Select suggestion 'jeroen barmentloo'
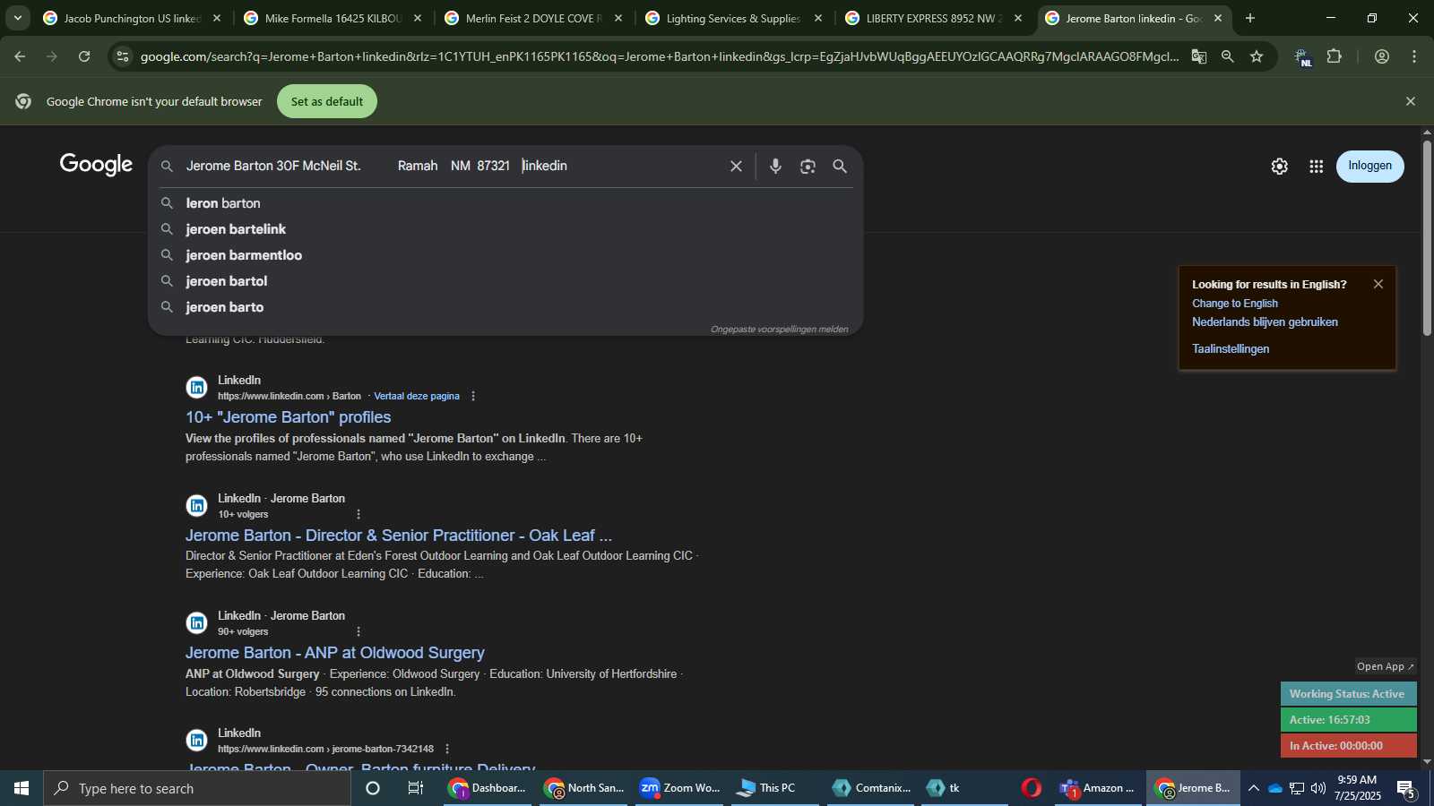 pos(505,255)
